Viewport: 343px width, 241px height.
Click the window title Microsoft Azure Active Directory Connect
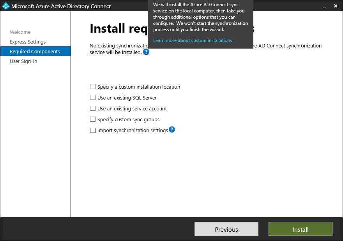61,6
